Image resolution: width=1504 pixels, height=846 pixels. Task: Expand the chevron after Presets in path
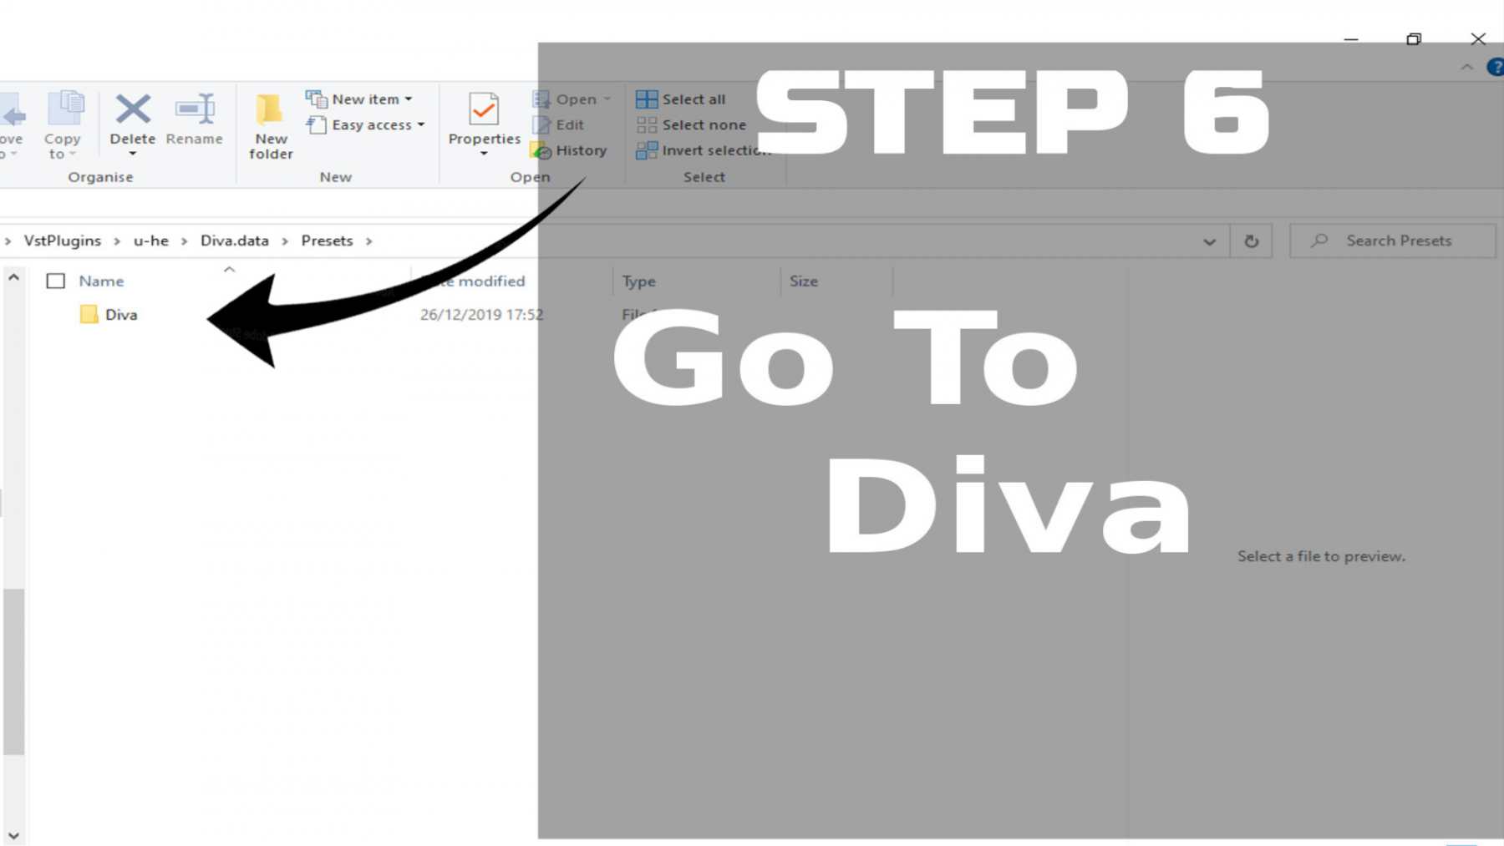click(368, 241)
